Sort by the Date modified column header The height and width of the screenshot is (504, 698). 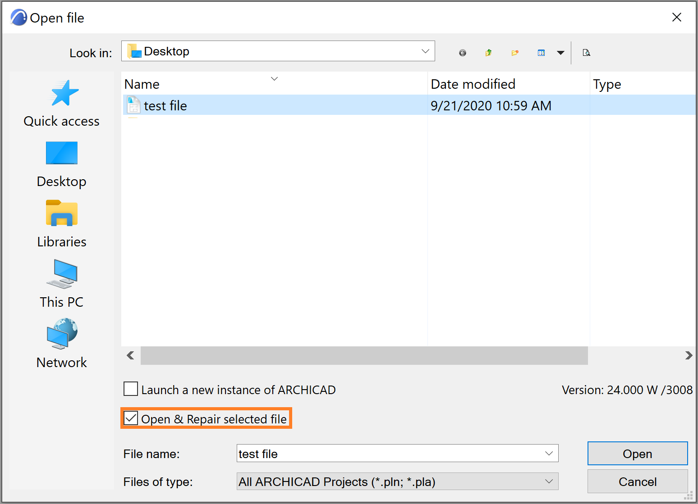click(x=508, y=84)
